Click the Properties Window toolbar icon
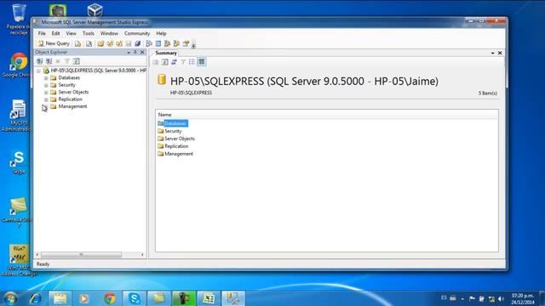Viewport: 545px width, 306px height. 186,43
